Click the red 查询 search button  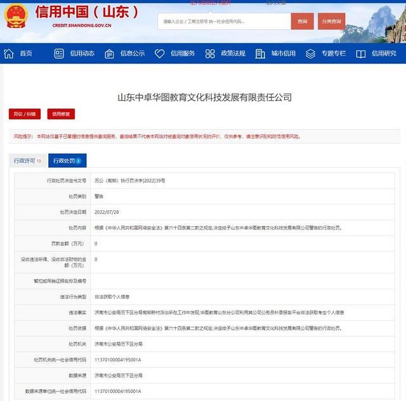tap(302, 21)
